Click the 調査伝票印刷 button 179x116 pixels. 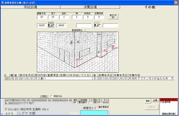click(x=169, y=114)
